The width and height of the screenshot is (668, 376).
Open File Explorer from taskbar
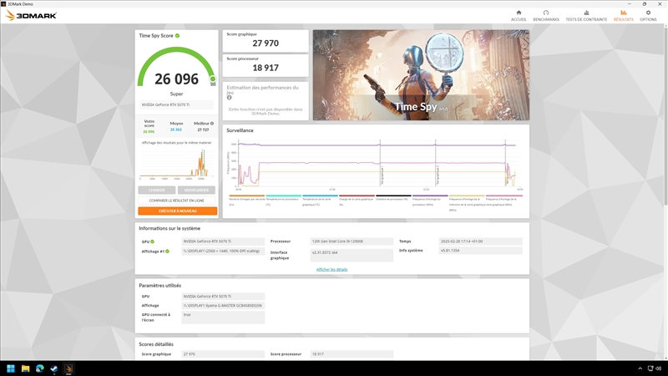click(25, 368)
